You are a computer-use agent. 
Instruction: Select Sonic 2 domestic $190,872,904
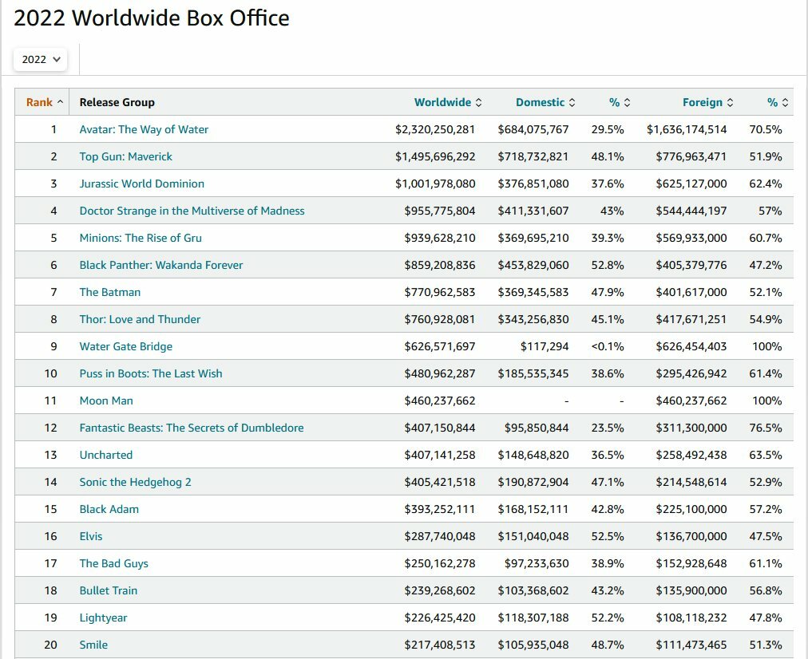(533, 482)
